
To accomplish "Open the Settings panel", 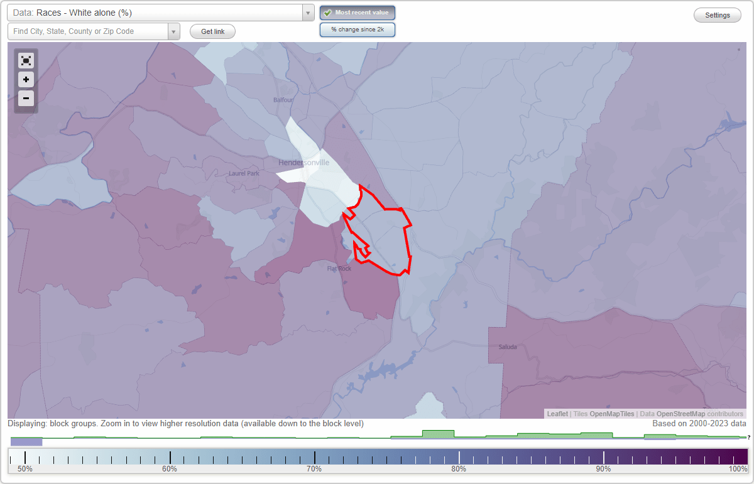I will pos(717,14).
